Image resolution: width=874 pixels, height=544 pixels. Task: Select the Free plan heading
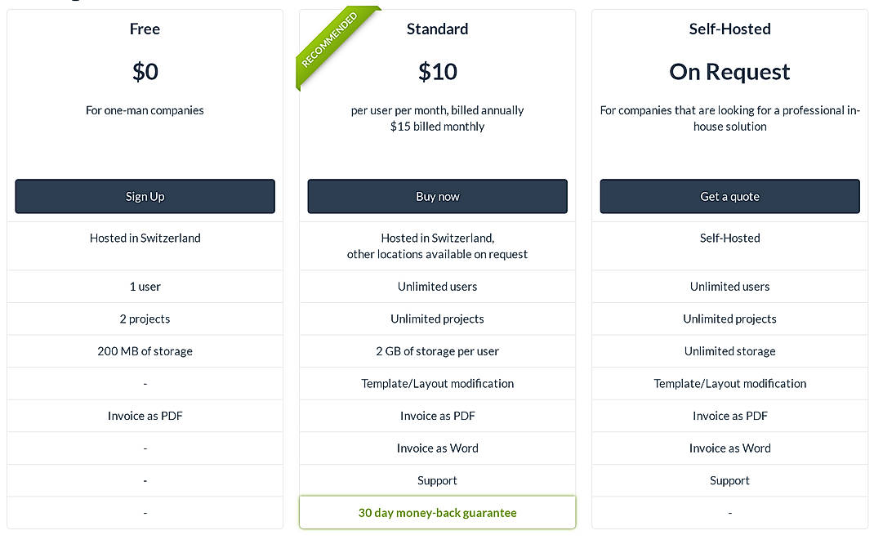[x=145, y=29]
